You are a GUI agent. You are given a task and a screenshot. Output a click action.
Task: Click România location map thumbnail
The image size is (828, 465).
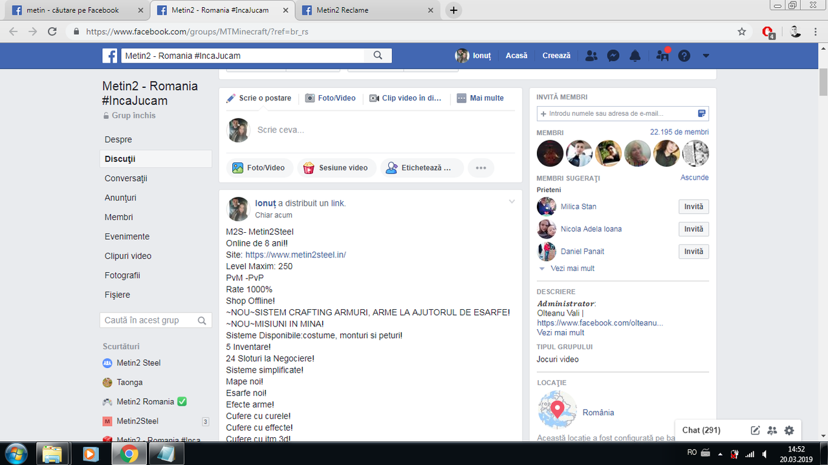[x=558, y=410]
